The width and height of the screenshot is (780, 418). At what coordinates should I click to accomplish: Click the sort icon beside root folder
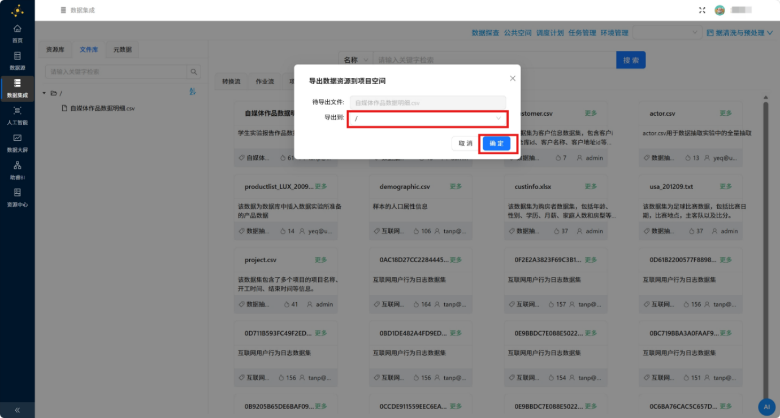click(x=192, y=92)
